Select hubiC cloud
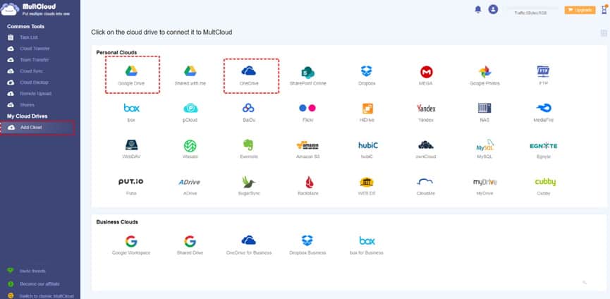The width and height of the screenshot is (610, 299). click(367, 149)
